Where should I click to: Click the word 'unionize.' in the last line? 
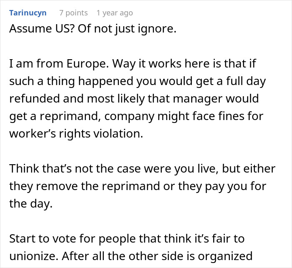point(34,256)
